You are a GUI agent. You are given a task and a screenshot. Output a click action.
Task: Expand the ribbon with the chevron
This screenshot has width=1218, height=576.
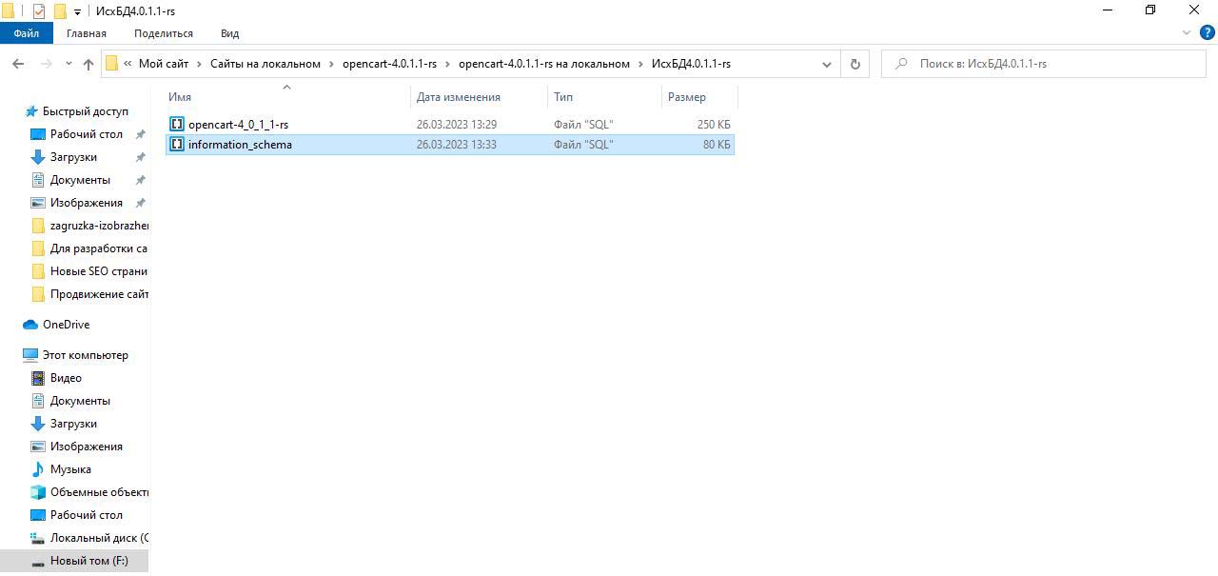point(1187,32)
